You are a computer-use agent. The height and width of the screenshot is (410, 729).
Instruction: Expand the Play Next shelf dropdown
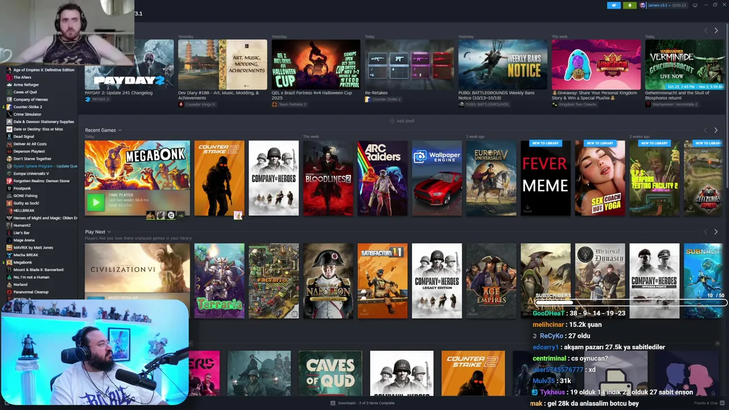coord(109,232)
